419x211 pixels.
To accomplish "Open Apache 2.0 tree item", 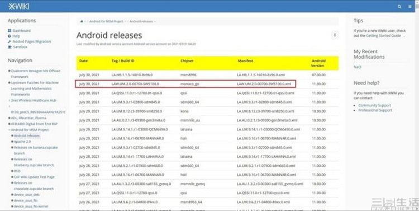I will coord(22,142).
